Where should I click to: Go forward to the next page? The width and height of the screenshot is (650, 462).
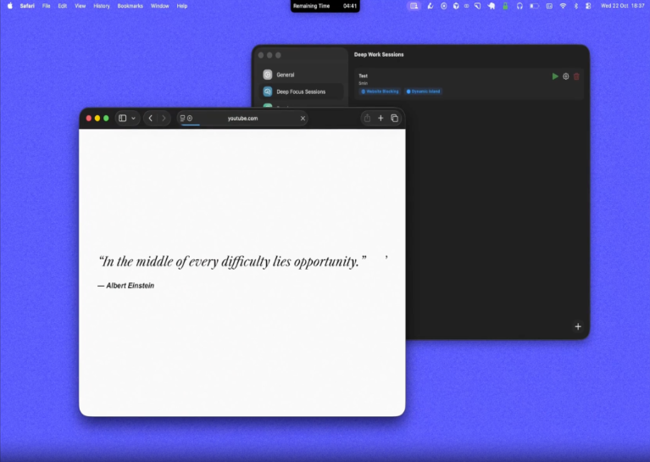click(164, 119)
